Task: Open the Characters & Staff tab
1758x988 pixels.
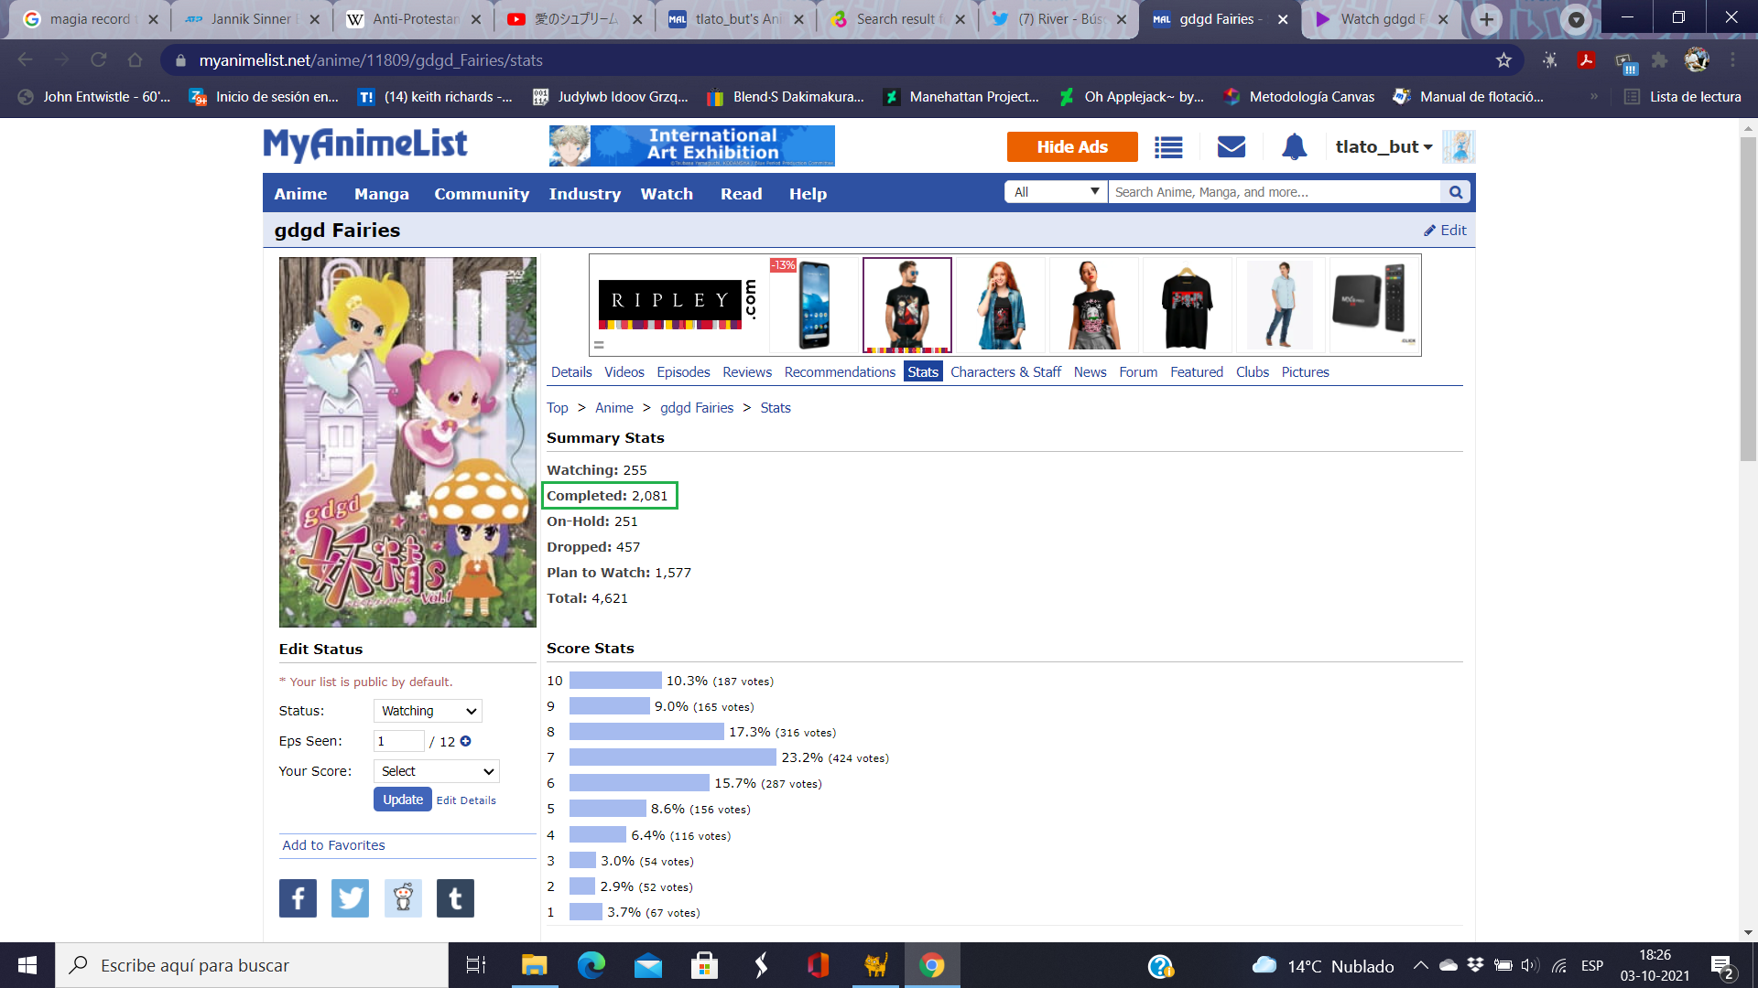Action: (x=1005, y=372)
